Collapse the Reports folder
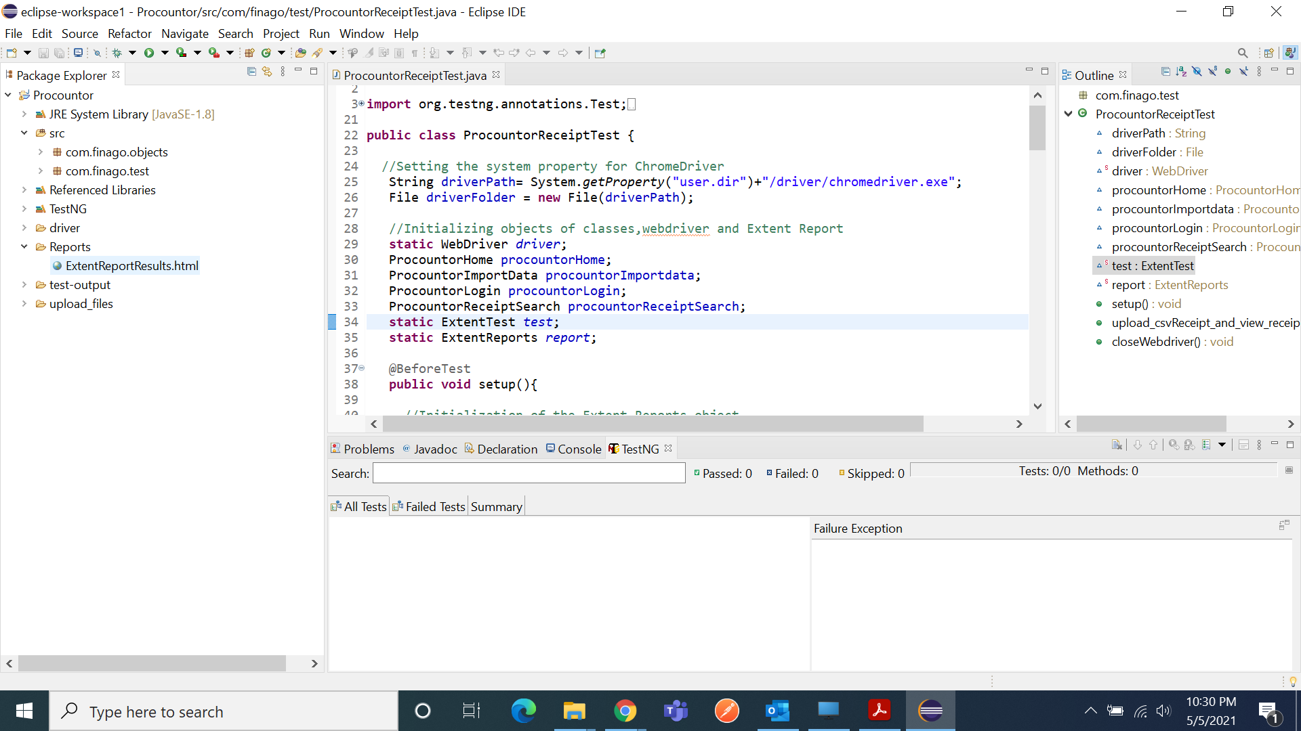Image resolution: width=1301 pixels, height=731 pixels. (24, 247)
